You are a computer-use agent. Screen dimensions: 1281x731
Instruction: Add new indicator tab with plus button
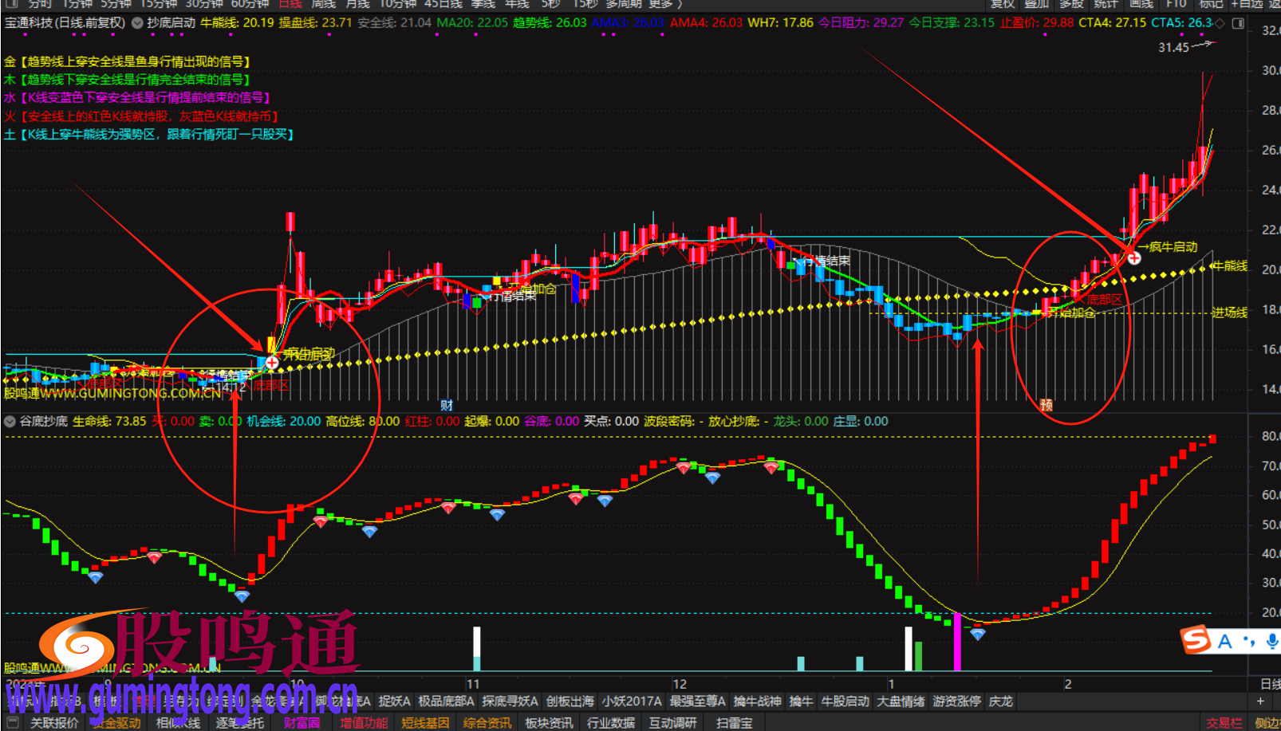coord(1260,702)
